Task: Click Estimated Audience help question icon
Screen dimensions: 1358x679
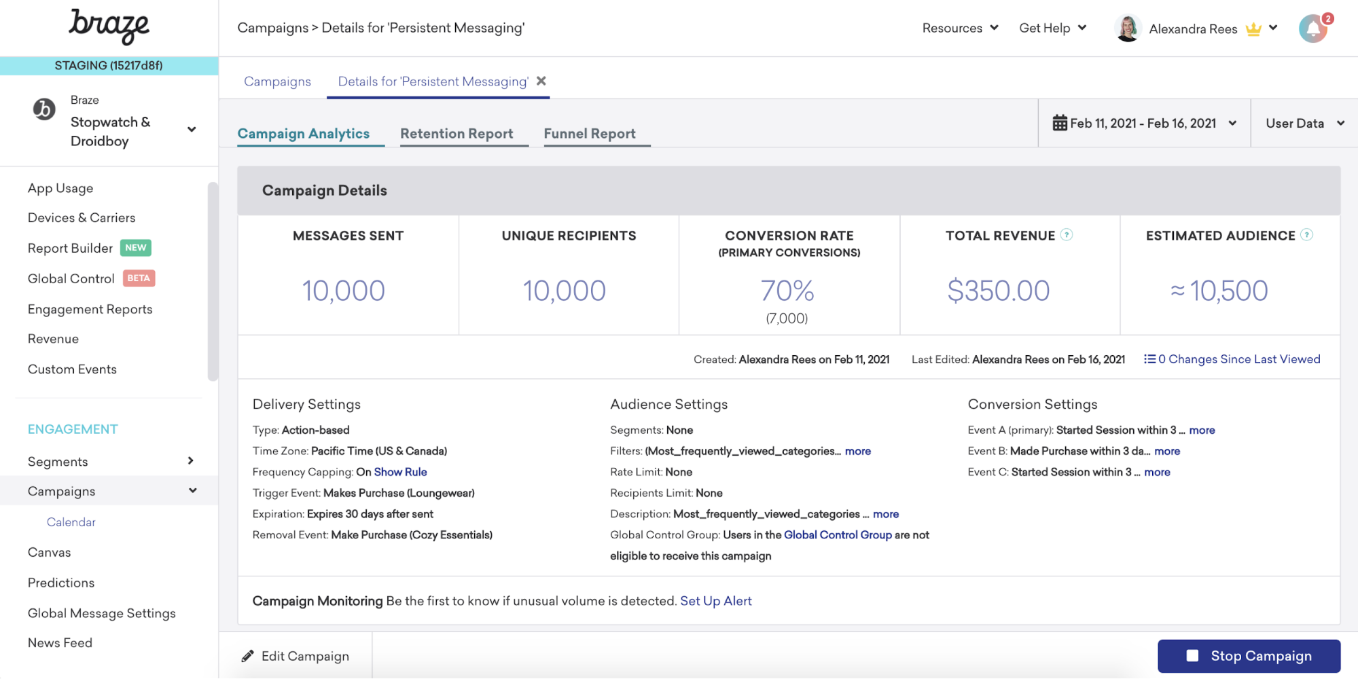Action: (x=1306, y=235)
